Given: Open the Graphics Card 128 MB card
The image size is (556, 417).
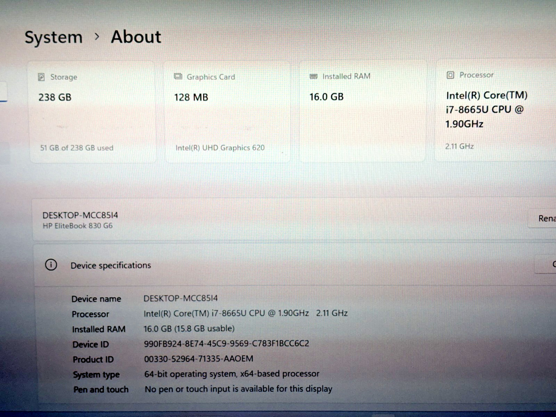Looking at the screenshot, I should click(x=227, y=112).
